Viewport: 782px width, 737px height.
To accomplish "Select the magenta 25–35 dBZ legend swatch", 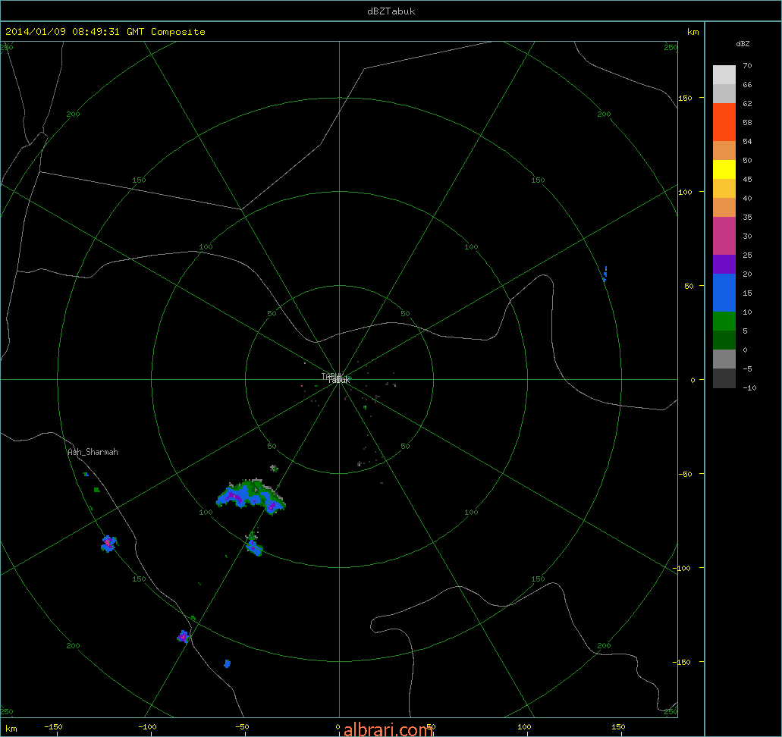I will coord(724,236).
